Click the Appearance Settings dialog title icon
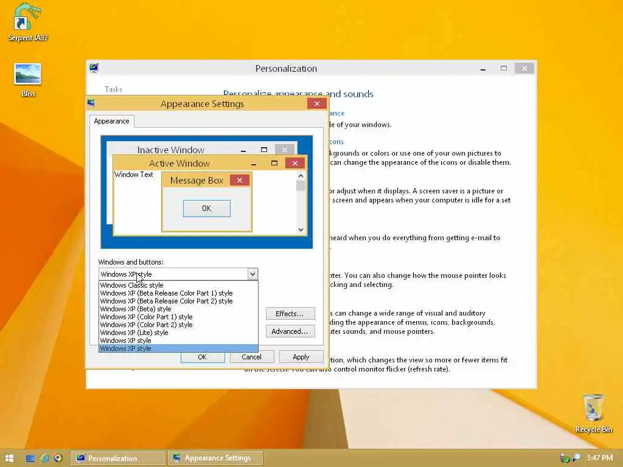 (91, 103)
